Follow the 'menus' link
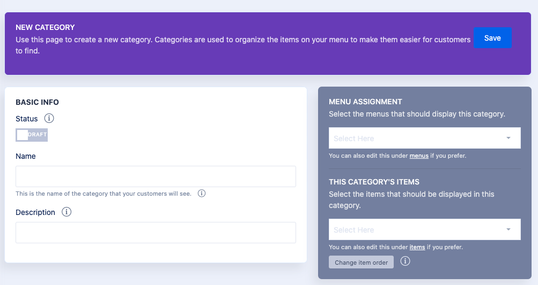This screenshot has width=538, height=285. coord(419,156)
